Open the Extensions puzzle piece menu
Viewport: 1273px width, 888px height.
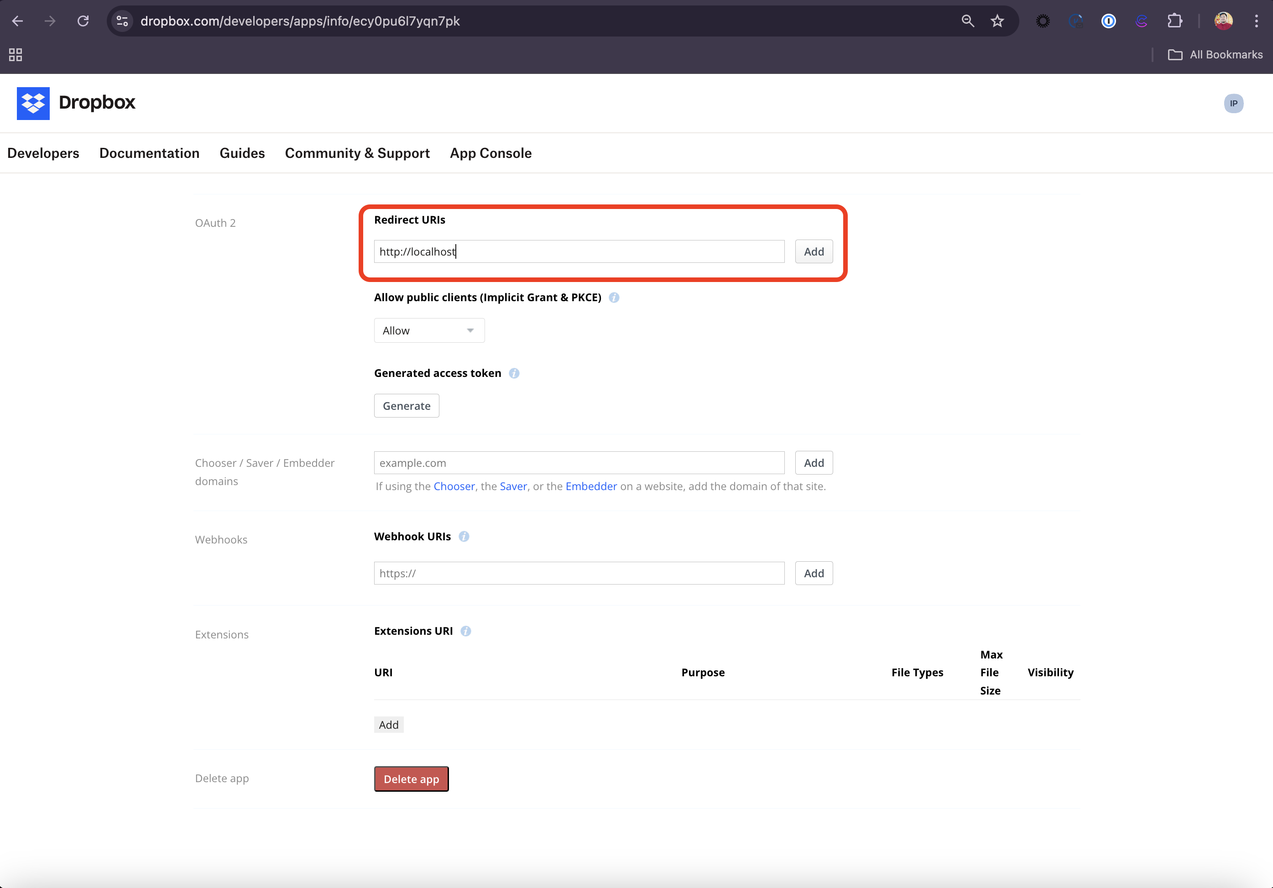pyautogui.click(x=1174, y=21)
